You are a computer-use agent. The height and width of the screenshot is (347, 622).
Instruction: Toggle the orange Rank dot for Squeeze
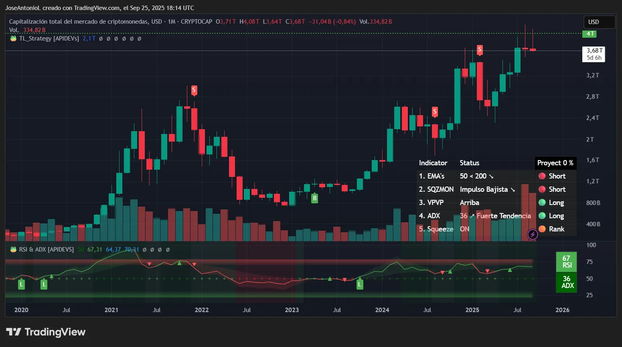click(543, 229)
